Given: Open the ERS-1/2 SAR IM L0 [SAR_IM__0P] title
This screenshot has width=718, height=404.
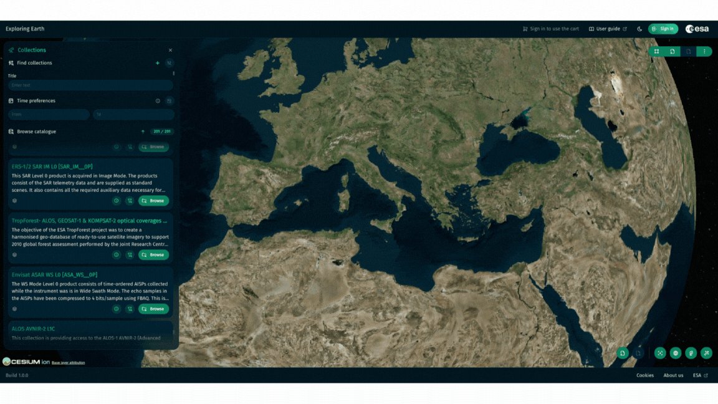Looking at the screenshot, I should (52, 166).
